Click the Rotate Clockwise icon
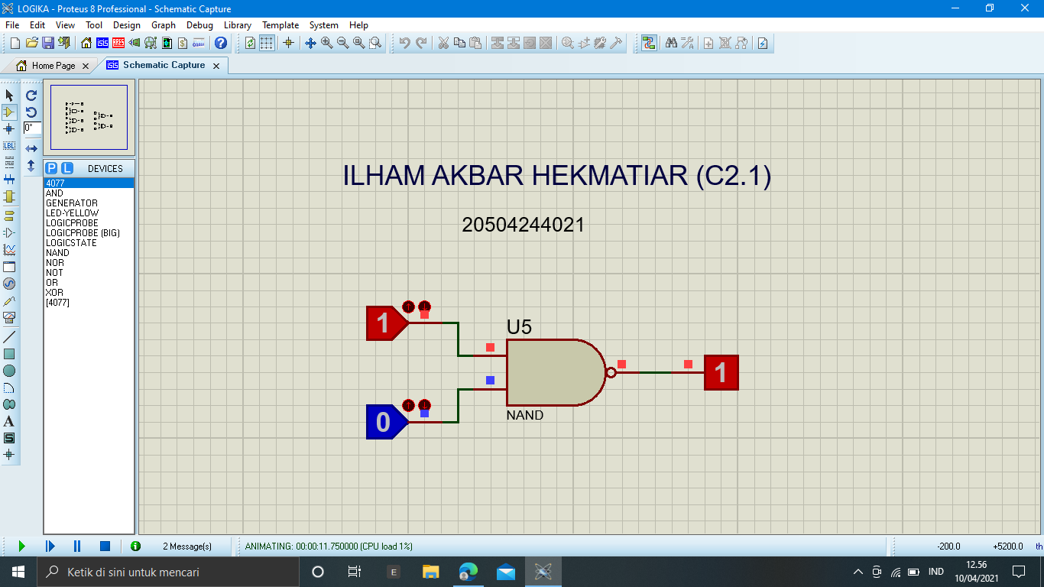 click(31, 96)
